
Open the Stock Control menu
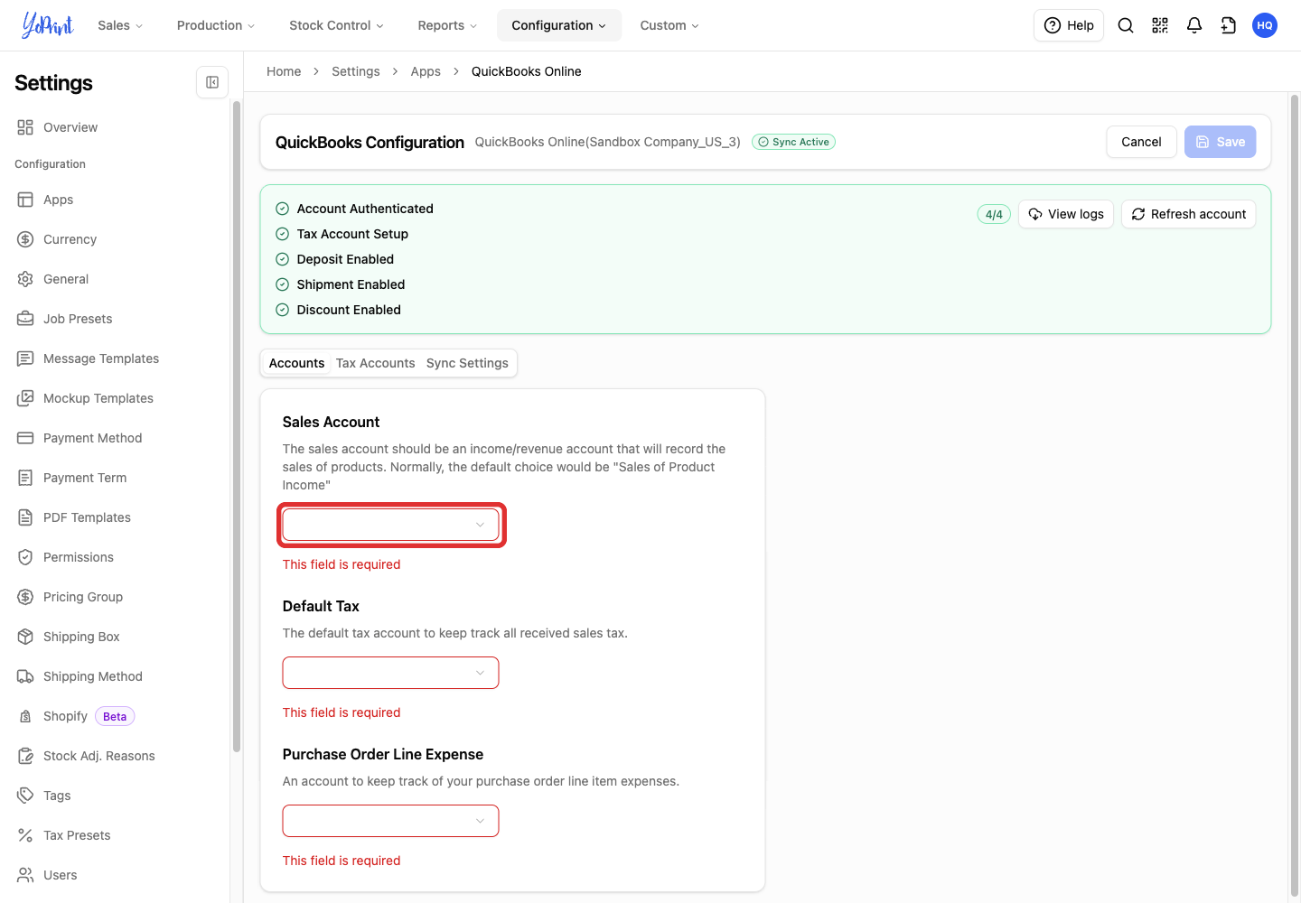click(336, 25)
